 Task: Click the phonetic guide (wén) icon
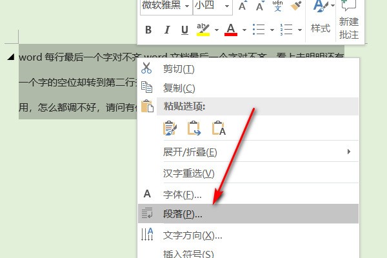pos(277,6)
